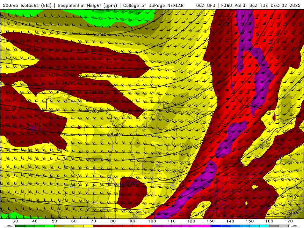Click the 5400 height contour label
The height and width of the screenshot is (228, 304).
click(94, 111)
